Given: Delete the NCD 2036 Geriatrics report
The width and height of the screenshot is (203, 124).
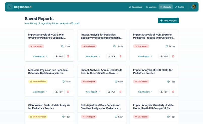Looking at the screenshot, I should (173, 56).
